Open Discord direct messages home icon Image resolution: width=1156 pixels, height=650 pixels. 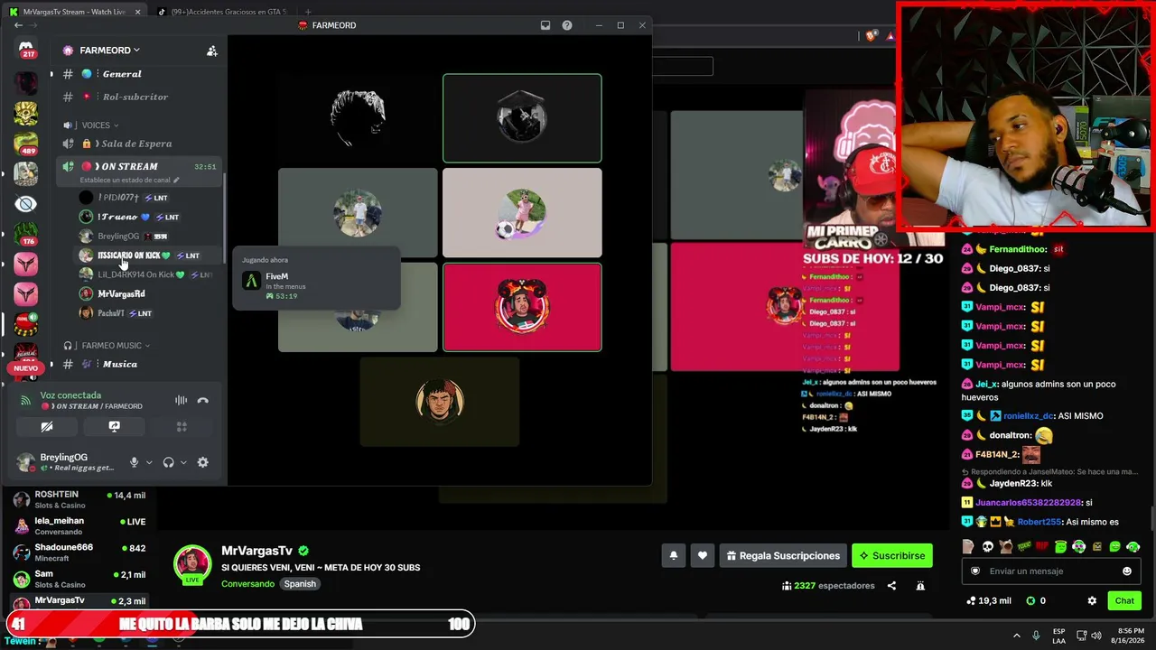pyautogui.click(x=26, y=50)
